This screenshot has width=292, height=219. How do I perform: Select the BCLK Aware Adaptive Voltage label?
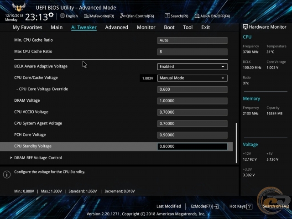41,66
